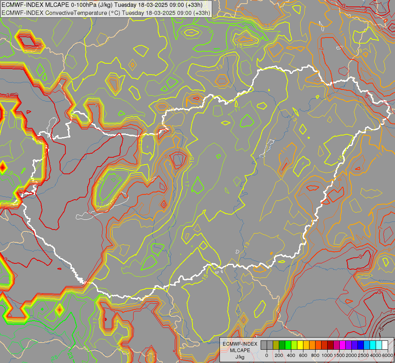Click the J/kg unit label in legend
Viewport: 395px width, 363px height.
point(240,357)
